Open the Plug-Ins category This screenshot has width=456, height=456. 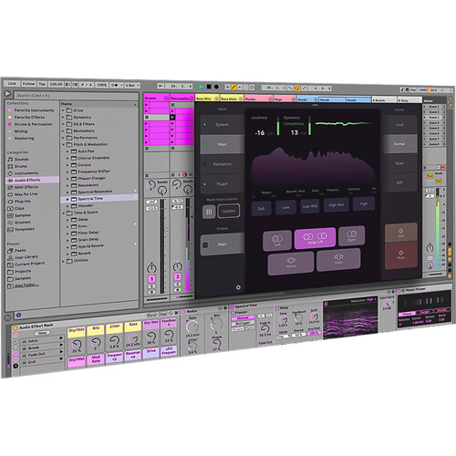tap(19, 202)
